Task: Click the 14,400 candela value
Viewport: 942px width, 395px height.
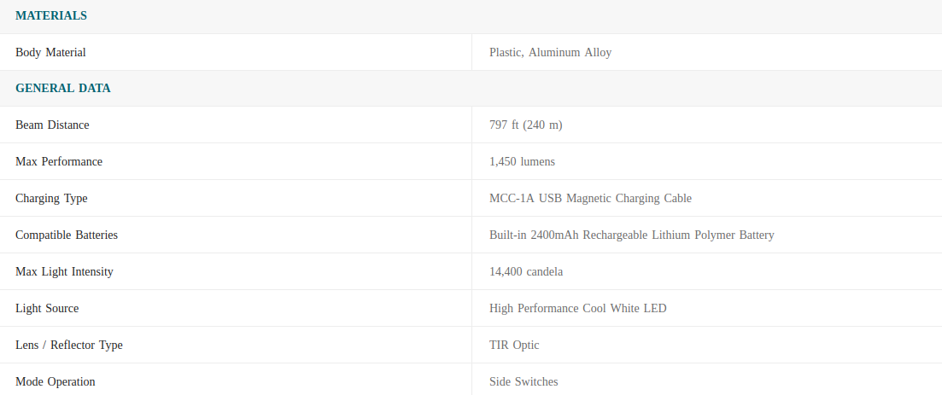Action: coord(526,271)
